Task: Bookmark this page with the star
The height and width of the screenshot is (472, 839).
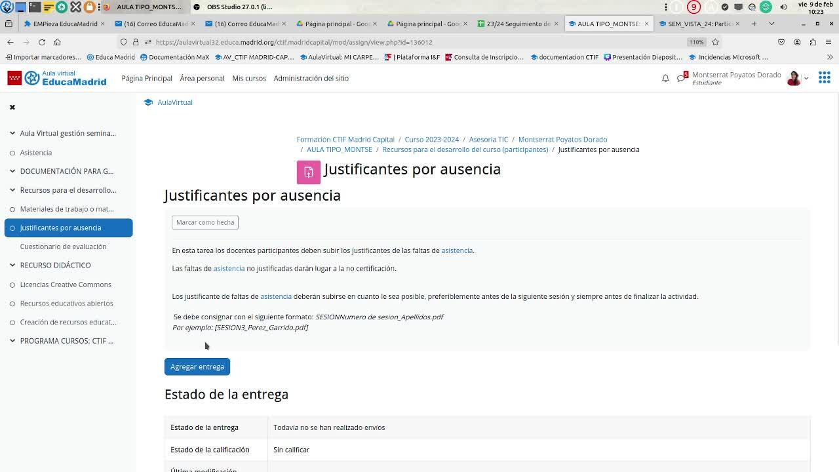Action: click(x=715, y=42)
